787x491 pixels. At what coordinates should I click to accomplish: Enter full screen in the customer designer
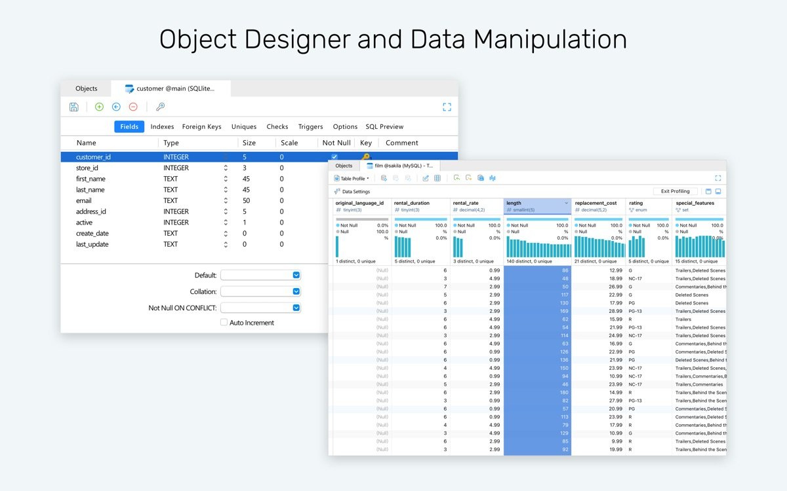point(447,107)
